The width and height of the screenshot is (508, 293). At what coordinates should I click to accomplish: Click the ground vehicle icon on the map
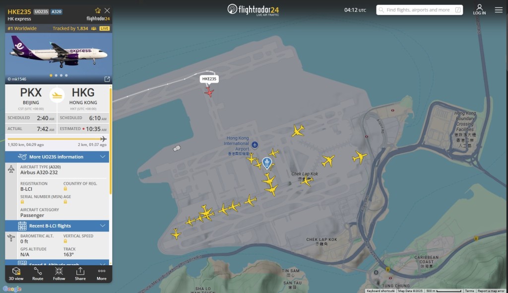(177, 148)
